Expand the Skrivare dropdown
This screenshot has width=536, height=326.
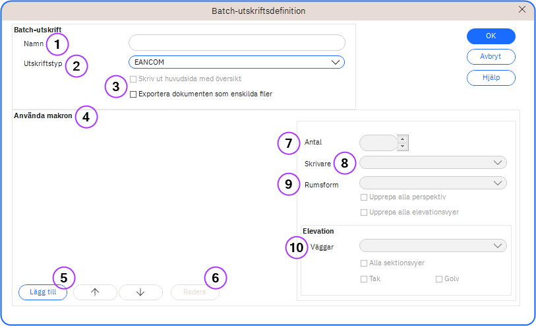pyautogui.click(x=432, y=162)
